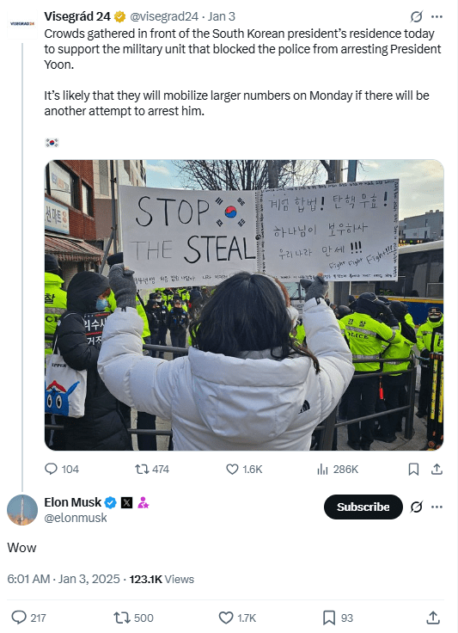Repost Elon Musk's post with 500 reposts

[133, 618]
